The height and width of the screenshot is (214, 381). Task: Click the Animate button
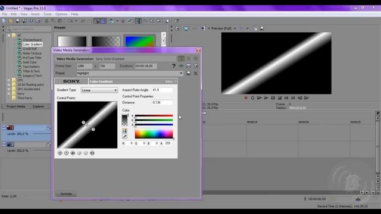pyautogui.click(x=66, y=194)
